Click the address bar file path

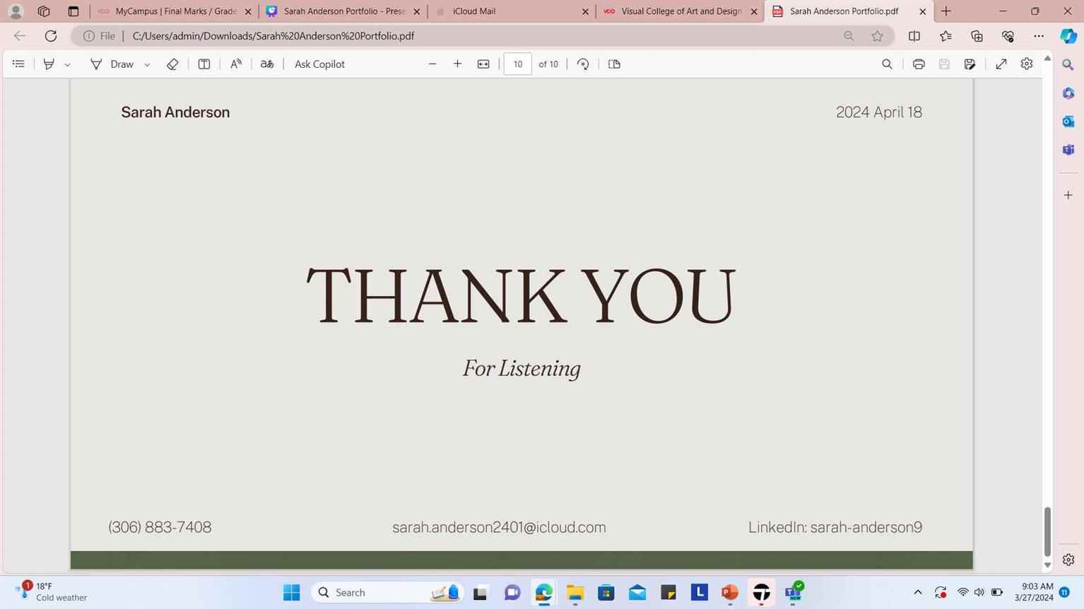(273, 36)
